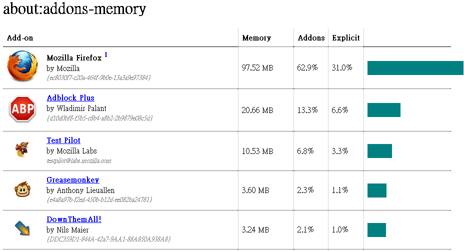Click the Test Pilot memory usage bar
Screen dimensions: 464x251
click(379, 151)
